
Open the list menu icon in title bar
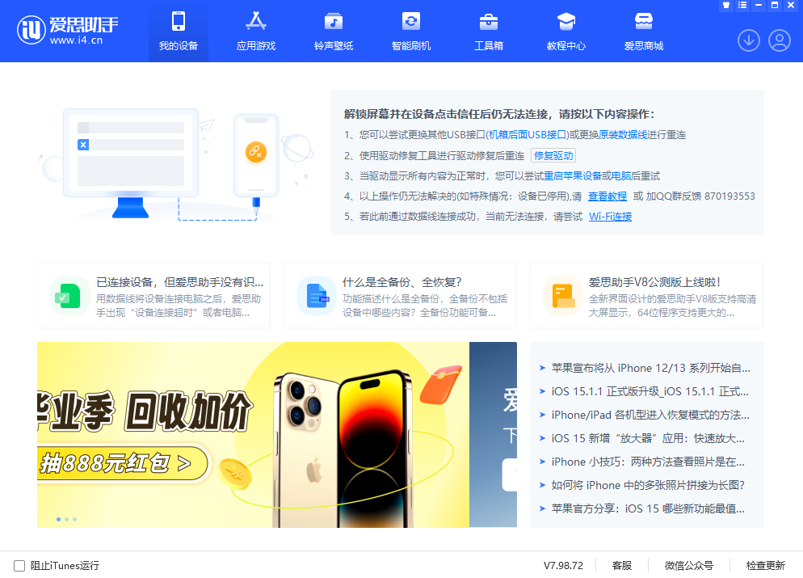point(742,5)
